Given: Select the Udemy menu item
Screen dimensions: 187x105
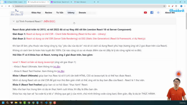Looking at the screenshot, I should pos(71,13).
